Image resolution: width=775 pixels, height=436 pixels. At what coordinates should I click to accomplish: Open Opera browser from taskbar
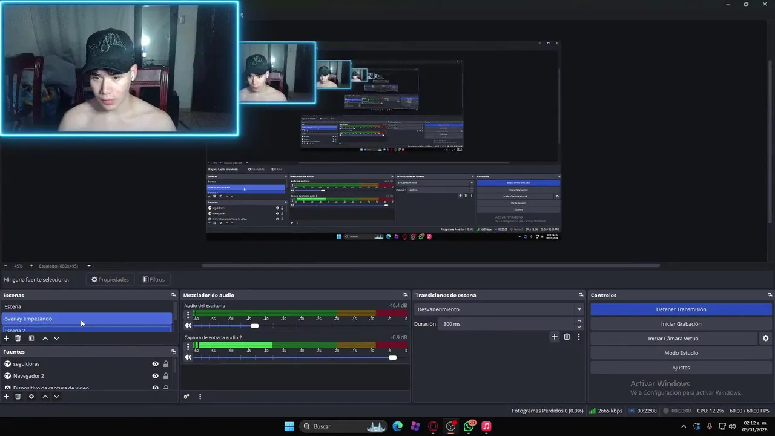pyautogui.click(x=433, y=426)
